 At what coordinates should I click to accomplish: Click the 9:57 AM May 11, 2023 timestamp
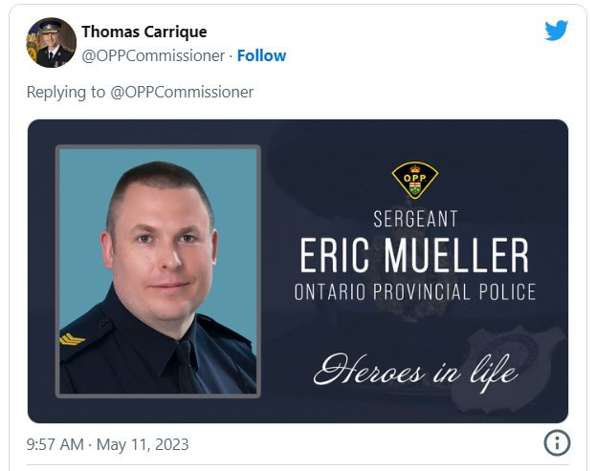107,444
